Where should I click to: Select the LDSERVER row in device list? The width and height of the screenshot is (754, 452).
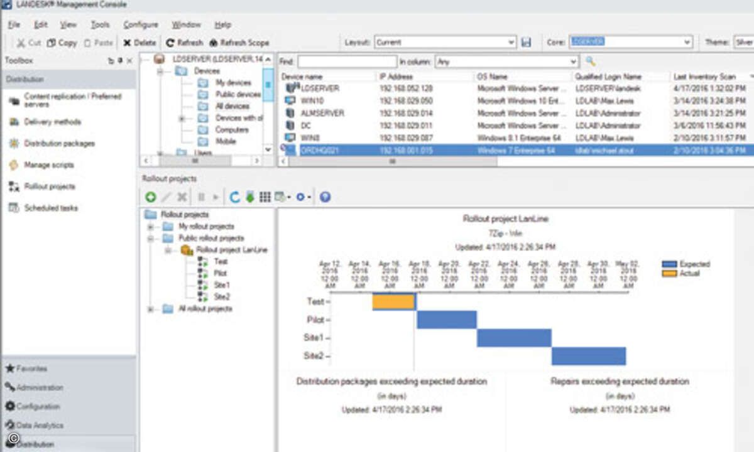coord(515,89)
